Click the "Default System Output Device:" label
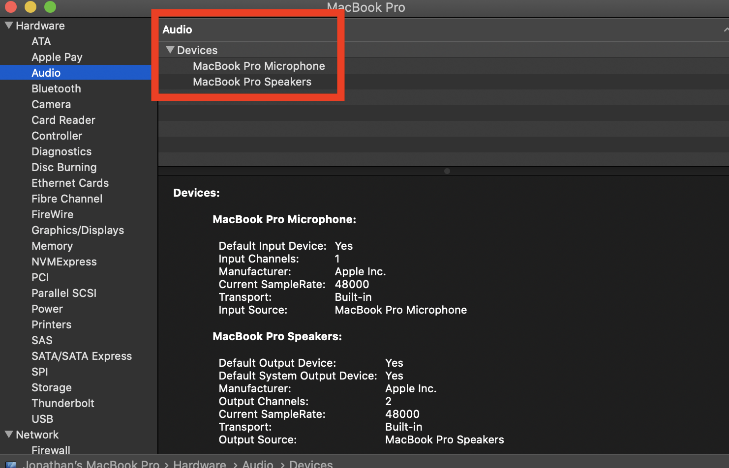The image size is (729, 468). pyautogui.click(x=298, y=376)
